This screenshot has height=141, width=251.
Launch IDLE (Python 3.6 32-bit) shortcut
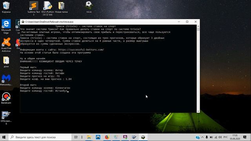click(48, 8)
